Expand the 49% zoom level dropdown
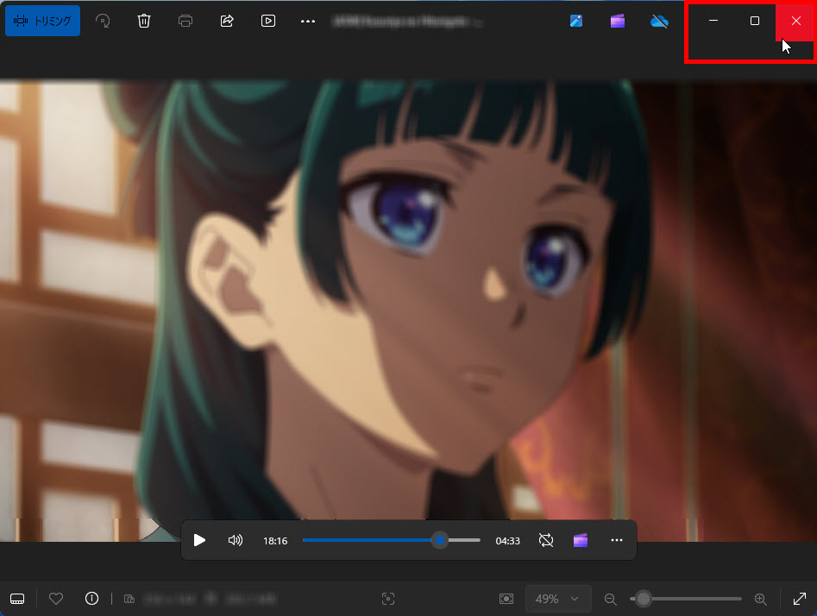Viewport: 817px width, 616px height. tap(558, 599)
